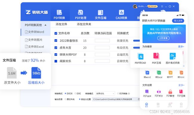The height and width of the screenshot is (115, 194).
Task: Tap 转word icon in mobile app
Action: (147, 73)
